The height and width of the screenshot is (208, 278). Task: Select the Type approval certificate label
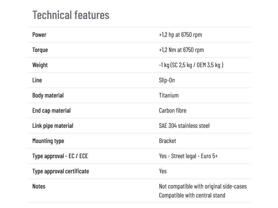[61, 171]
